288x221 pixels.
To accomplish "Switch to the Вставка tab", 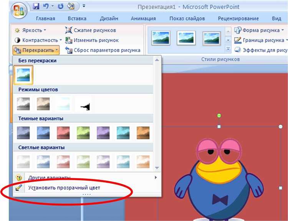I will (x=77, y=18).
